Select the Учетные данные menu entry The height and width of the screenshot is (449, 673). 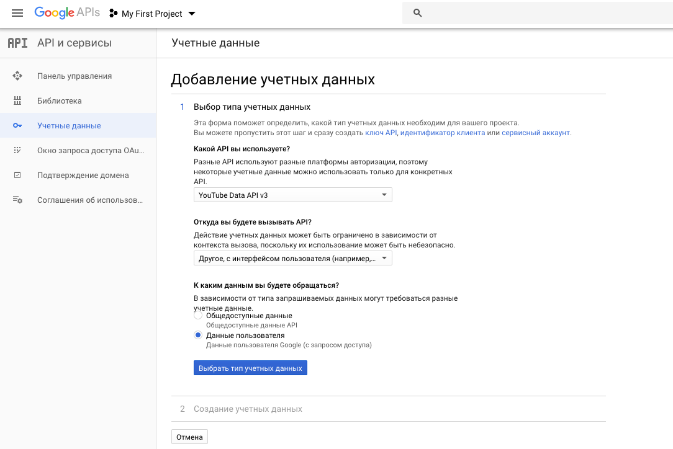[68, 125]
